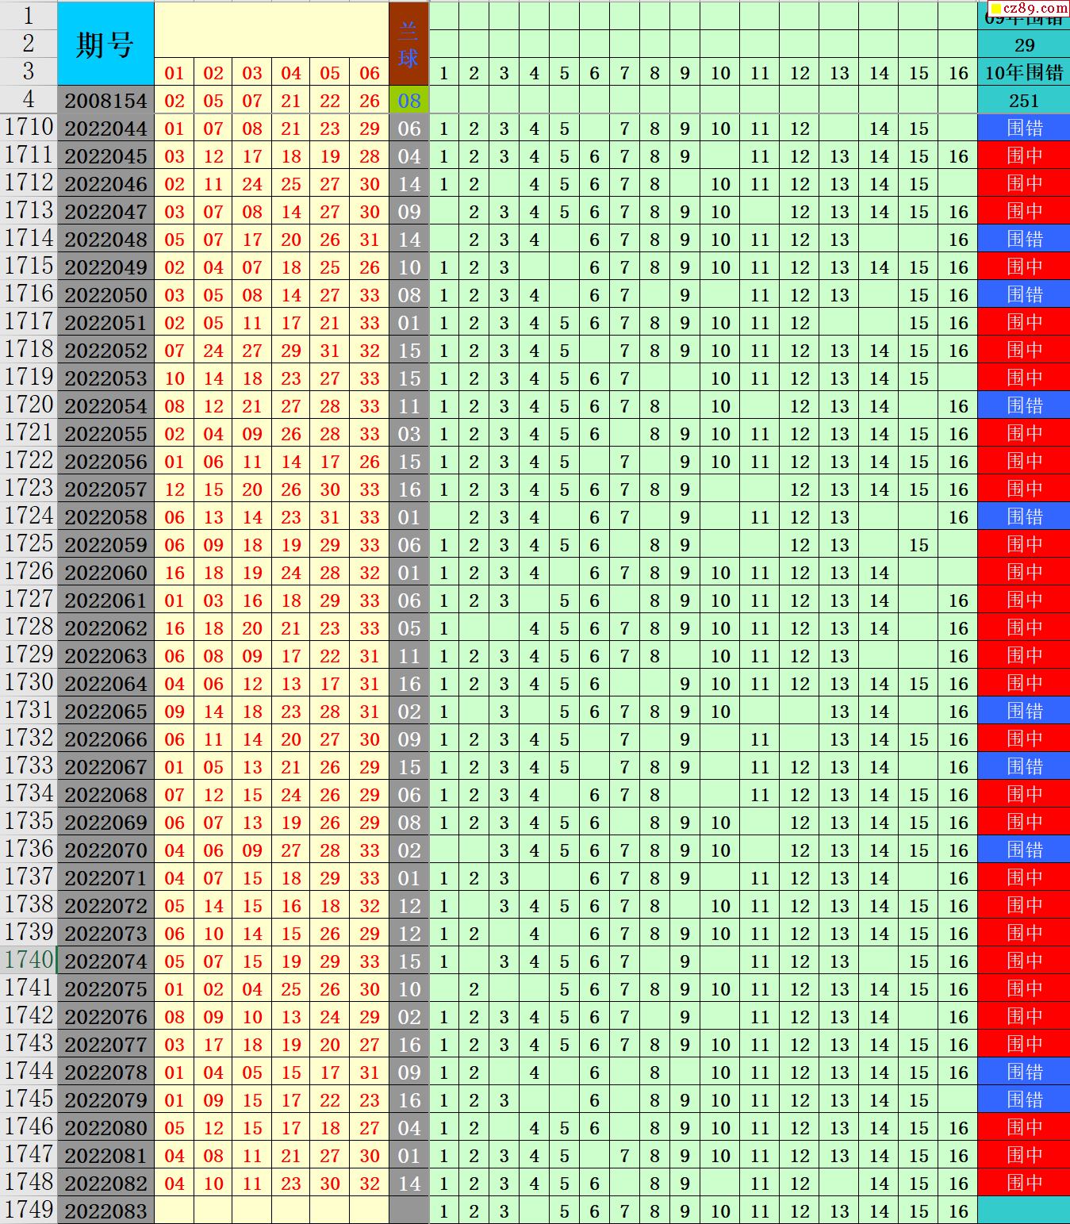
Task: Select the empty teal result cell in row 1749
Action: pos(1023,1211)
